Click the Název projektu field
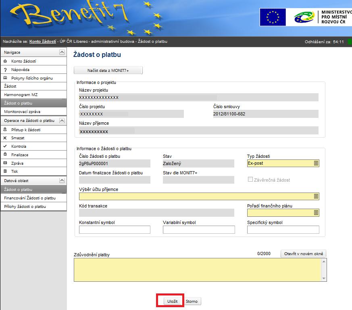The height and width of the screenshot is (310, 352). (x=199, y=97)
